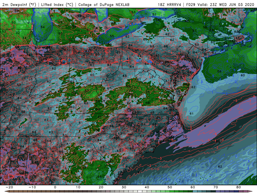Click the "Lifted Index (°C)" header label
The image size is (257, 193).
point(57,5)
